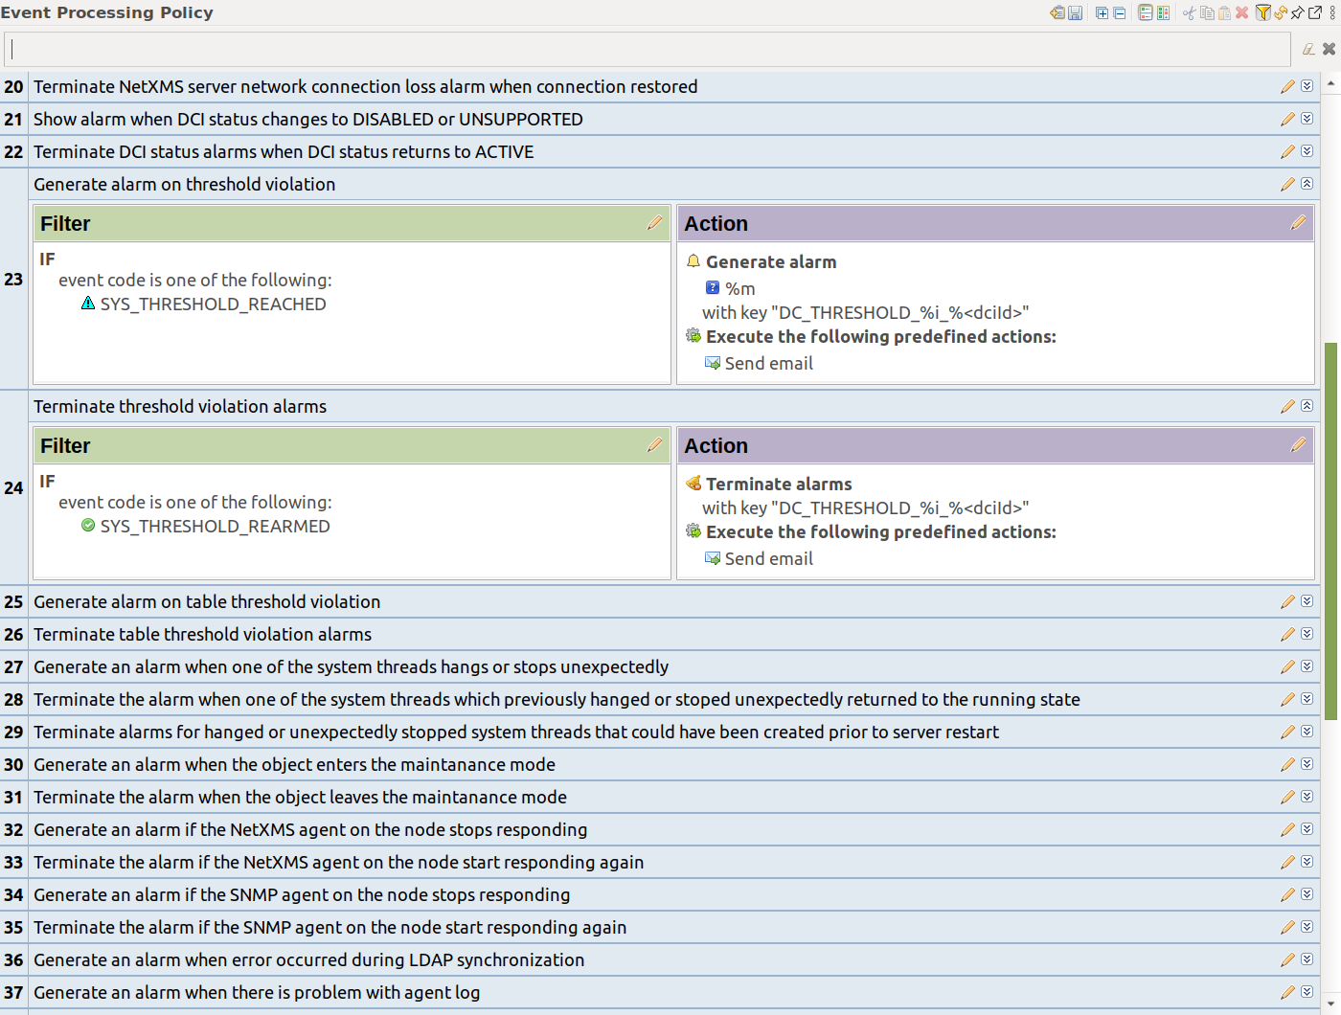Collapse rule 24 Terminate threshold violation alarms
This screenshot has width=1341, height=1015.
pos(1307,406)
